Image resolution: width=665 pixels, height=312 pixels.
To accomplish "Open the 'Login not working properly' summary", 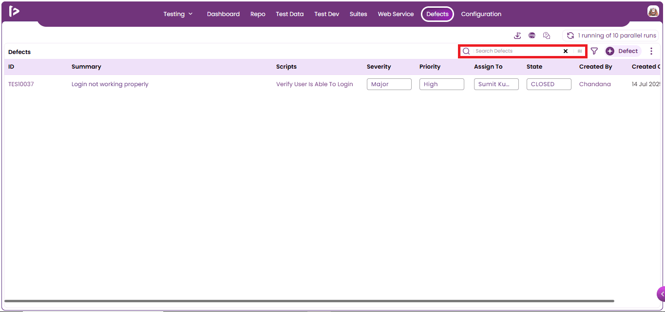I will click(110, 84).
